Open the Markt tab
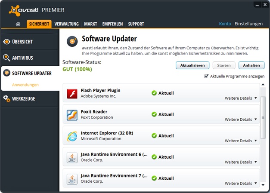 90,24
